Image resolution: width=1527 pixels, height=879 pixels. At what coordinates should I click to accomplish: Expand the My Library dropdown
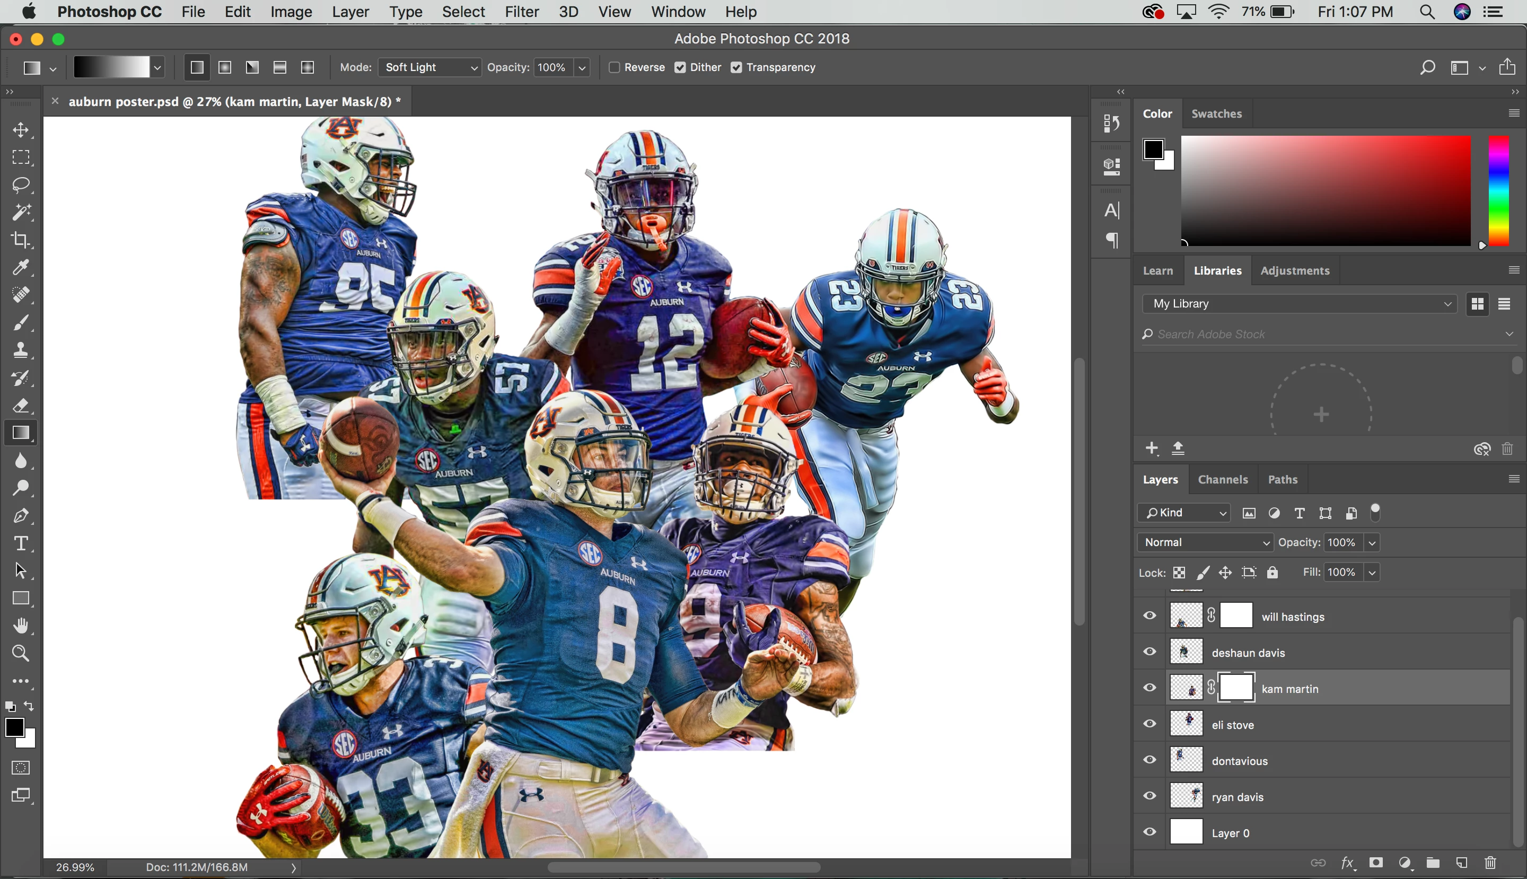coord(1300,304)
